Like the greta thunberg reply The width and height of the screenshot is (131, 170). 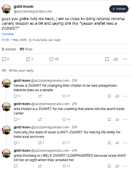pos(66,166)
